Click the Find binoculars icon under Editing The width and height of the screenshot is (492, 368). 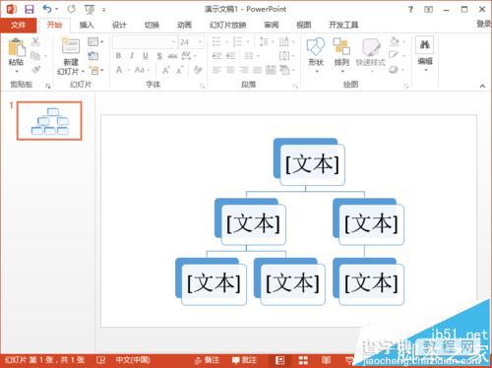(425, 45)
